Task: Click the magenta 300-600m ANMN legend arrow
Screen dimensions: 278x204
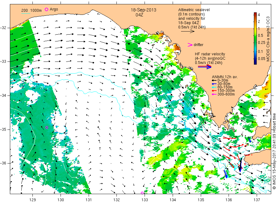Action: [x=214, y=94]
